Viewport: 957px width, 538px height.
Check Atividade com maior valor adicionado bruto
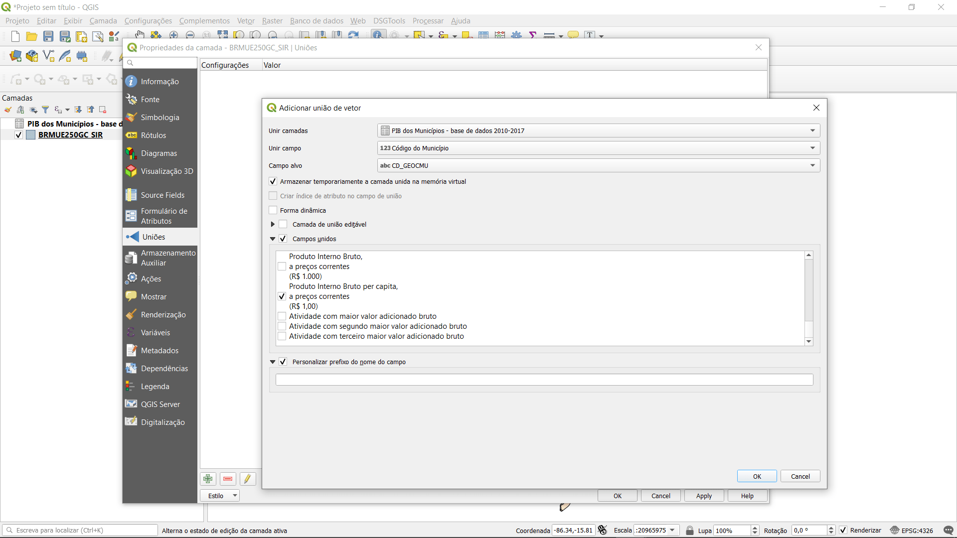point(282,316)
